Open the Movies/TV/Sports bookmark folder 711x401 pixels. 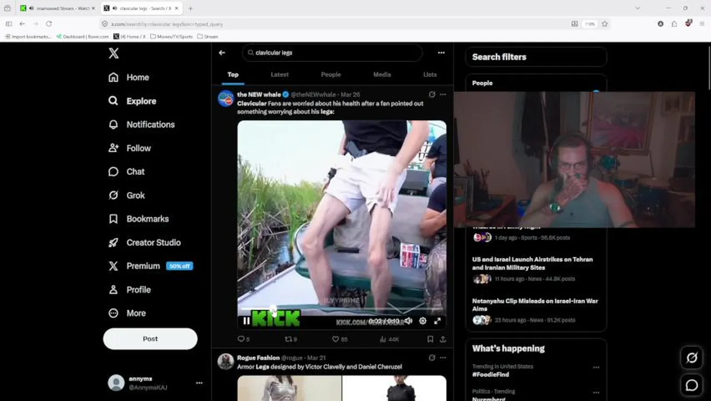(171, 37)
